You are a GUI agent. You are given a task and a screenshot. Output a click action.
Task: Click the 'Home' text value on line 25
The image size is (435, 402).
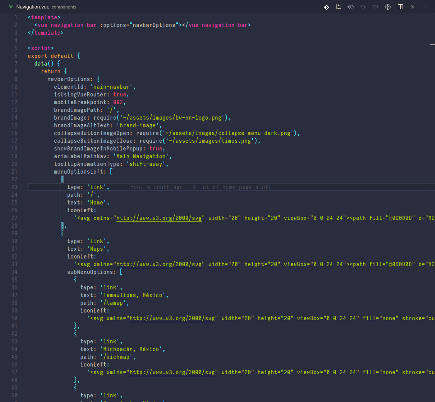pyautogui.click(x=97, y=203)
